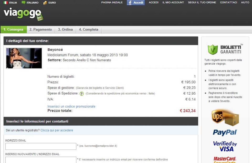Click the Prezzo totale label
The width and height of the screenshot is (252, 163).
[x=60, y=111]
